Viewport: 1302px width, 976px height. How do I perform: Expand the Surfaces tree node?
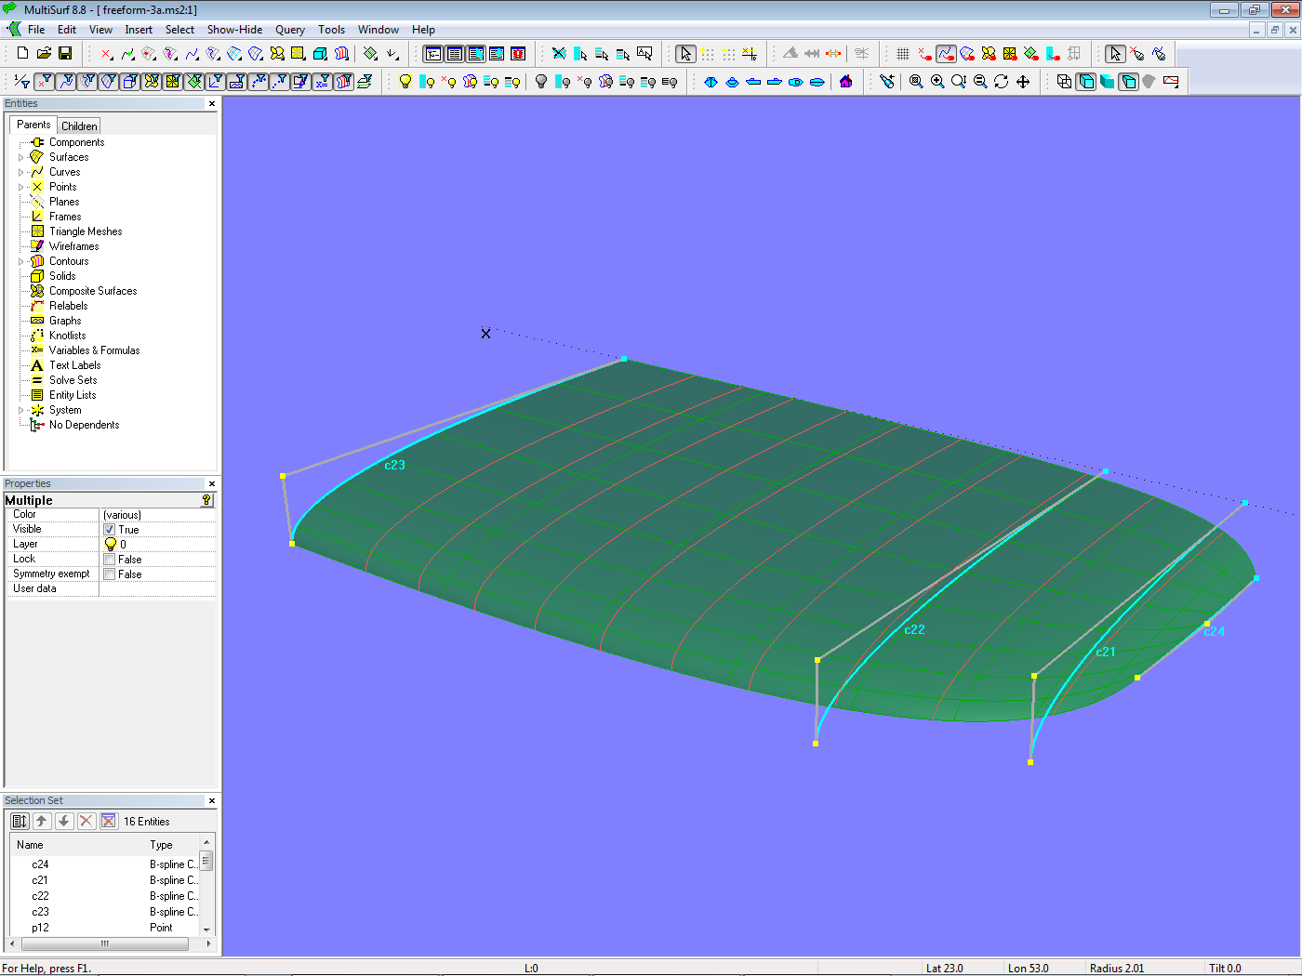pos(20,157)
